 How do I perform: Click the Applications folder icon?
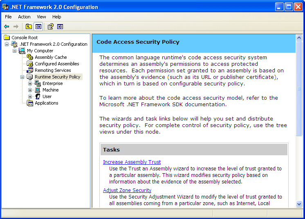tap(30, 103)
